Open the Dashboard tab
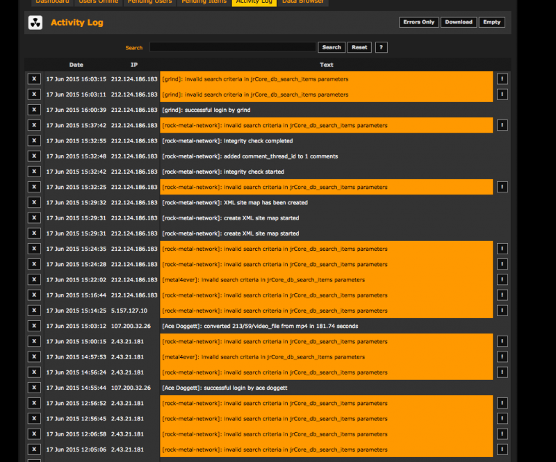 (52, 2)
